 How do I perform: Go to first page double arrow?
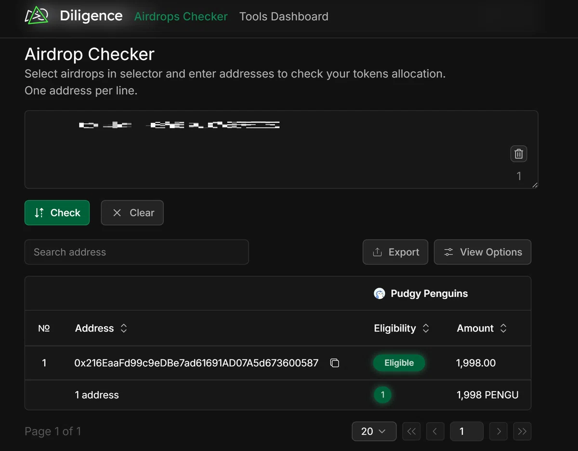(x=411, y=431)
